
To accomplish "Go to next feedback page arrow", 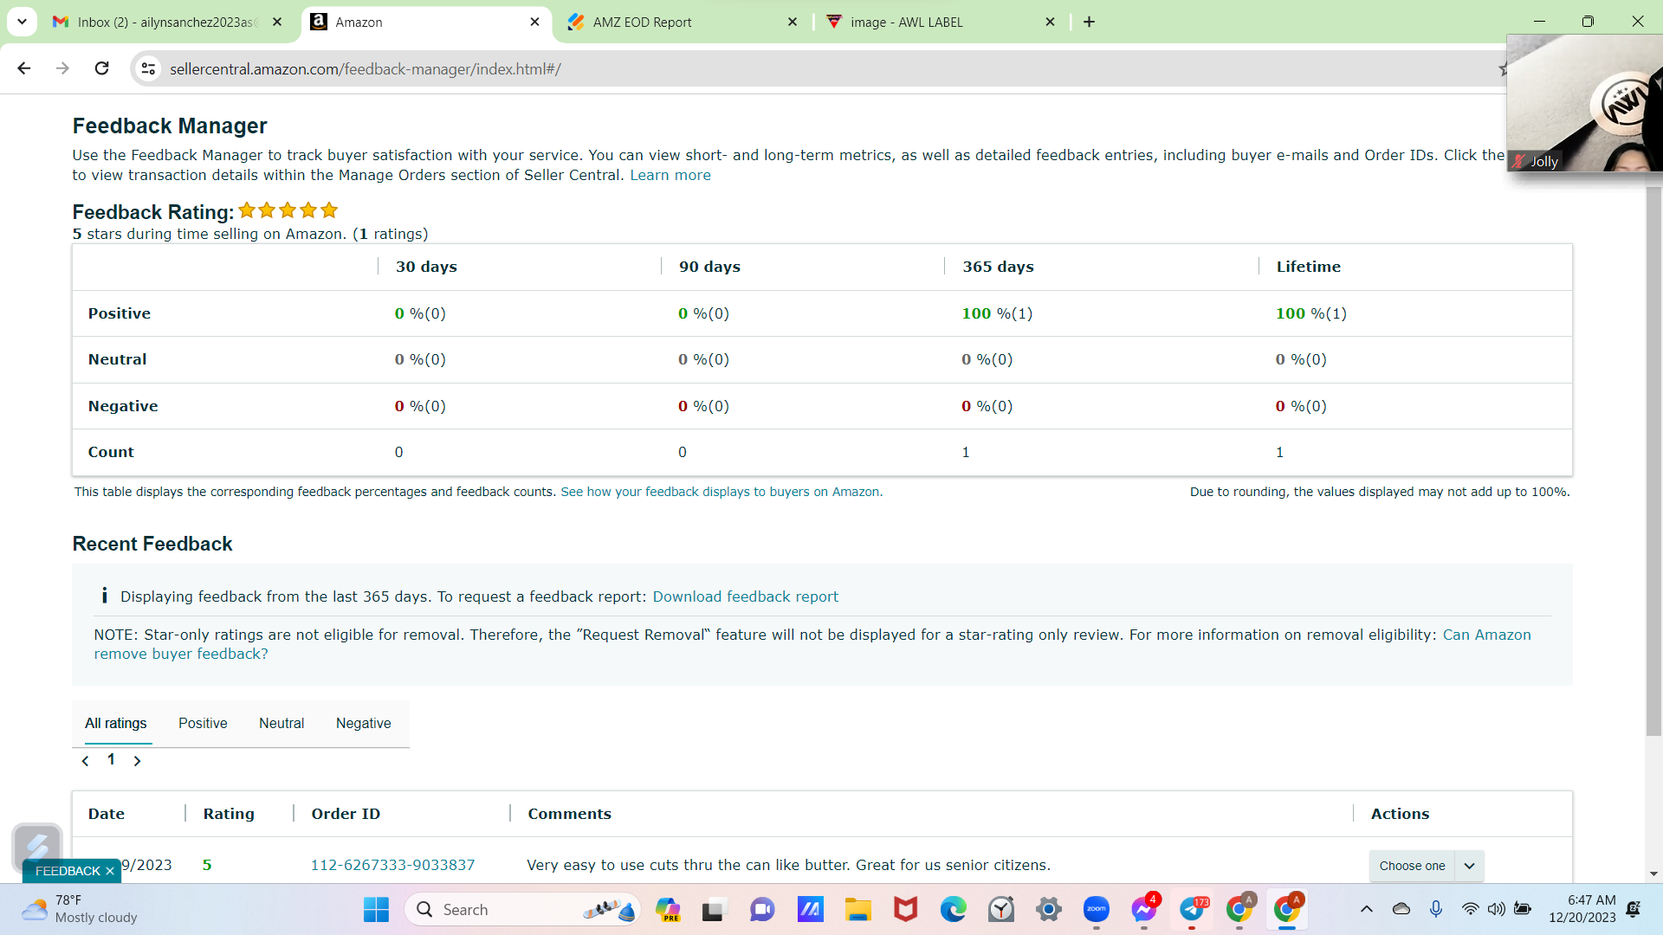I will (137, 761).
